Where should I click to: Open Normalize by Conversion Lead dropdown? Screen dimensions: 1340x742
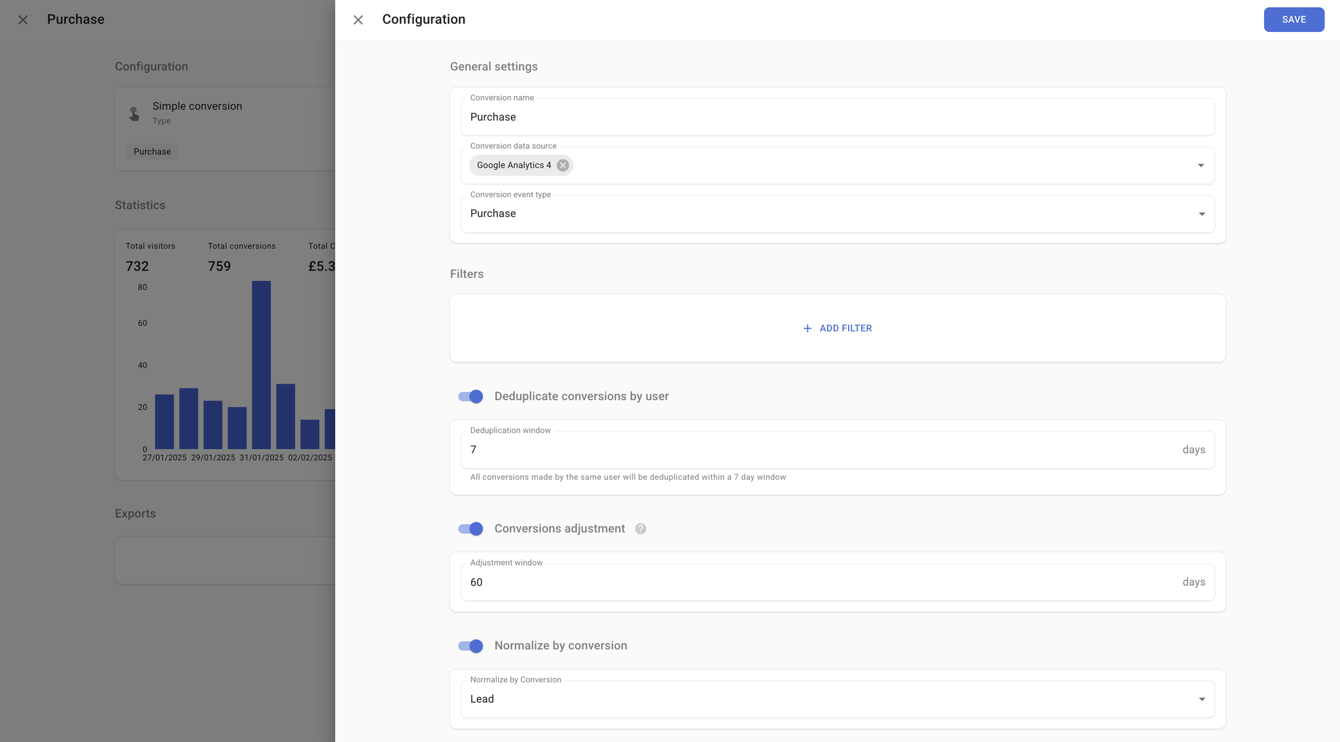coord(1201,699)
